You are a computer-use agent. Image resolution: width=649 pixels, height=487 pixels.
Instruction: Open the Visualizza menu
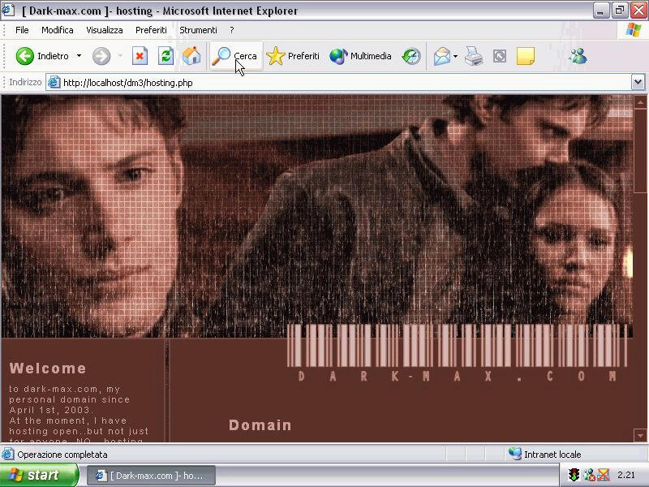point(105,30)
